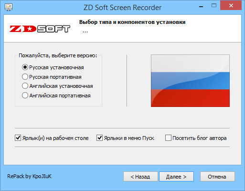The image size is (245, 191).
Task: Cancel installation via the "Отмена" button
Action: tap(217, 177)
